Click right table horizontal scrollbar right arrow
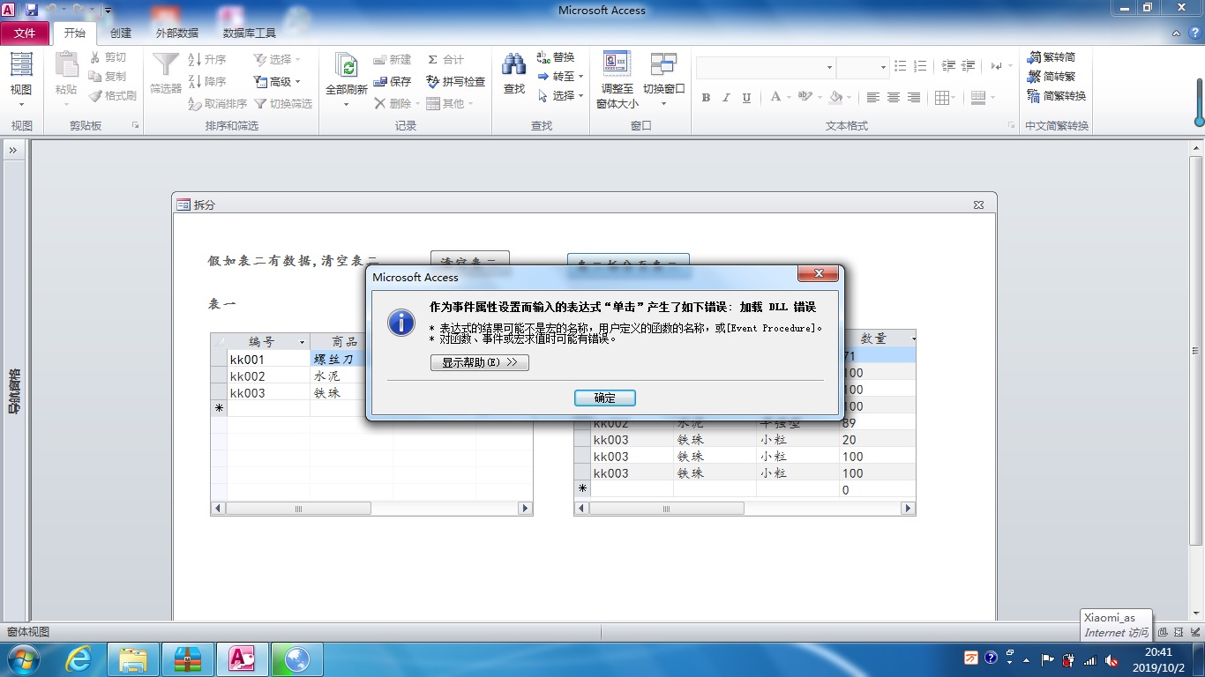The image size is (1205, 677). click(908, 509)
